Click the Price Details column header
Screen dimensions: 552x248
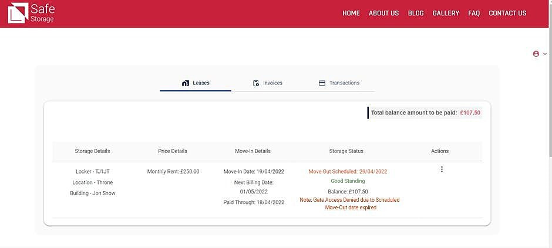click(x=173, y=151)
